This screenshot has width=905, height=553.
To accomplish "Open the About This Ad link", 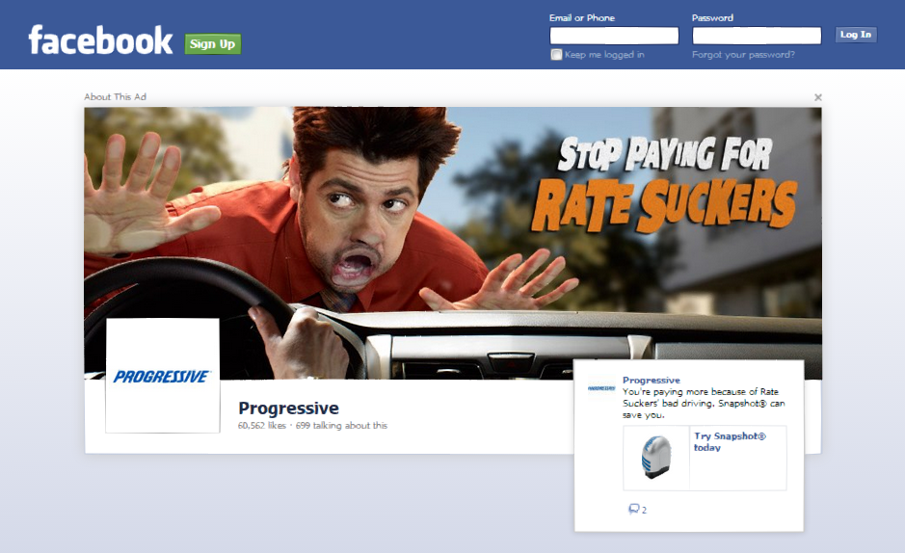I will click(x=115, y=97).
